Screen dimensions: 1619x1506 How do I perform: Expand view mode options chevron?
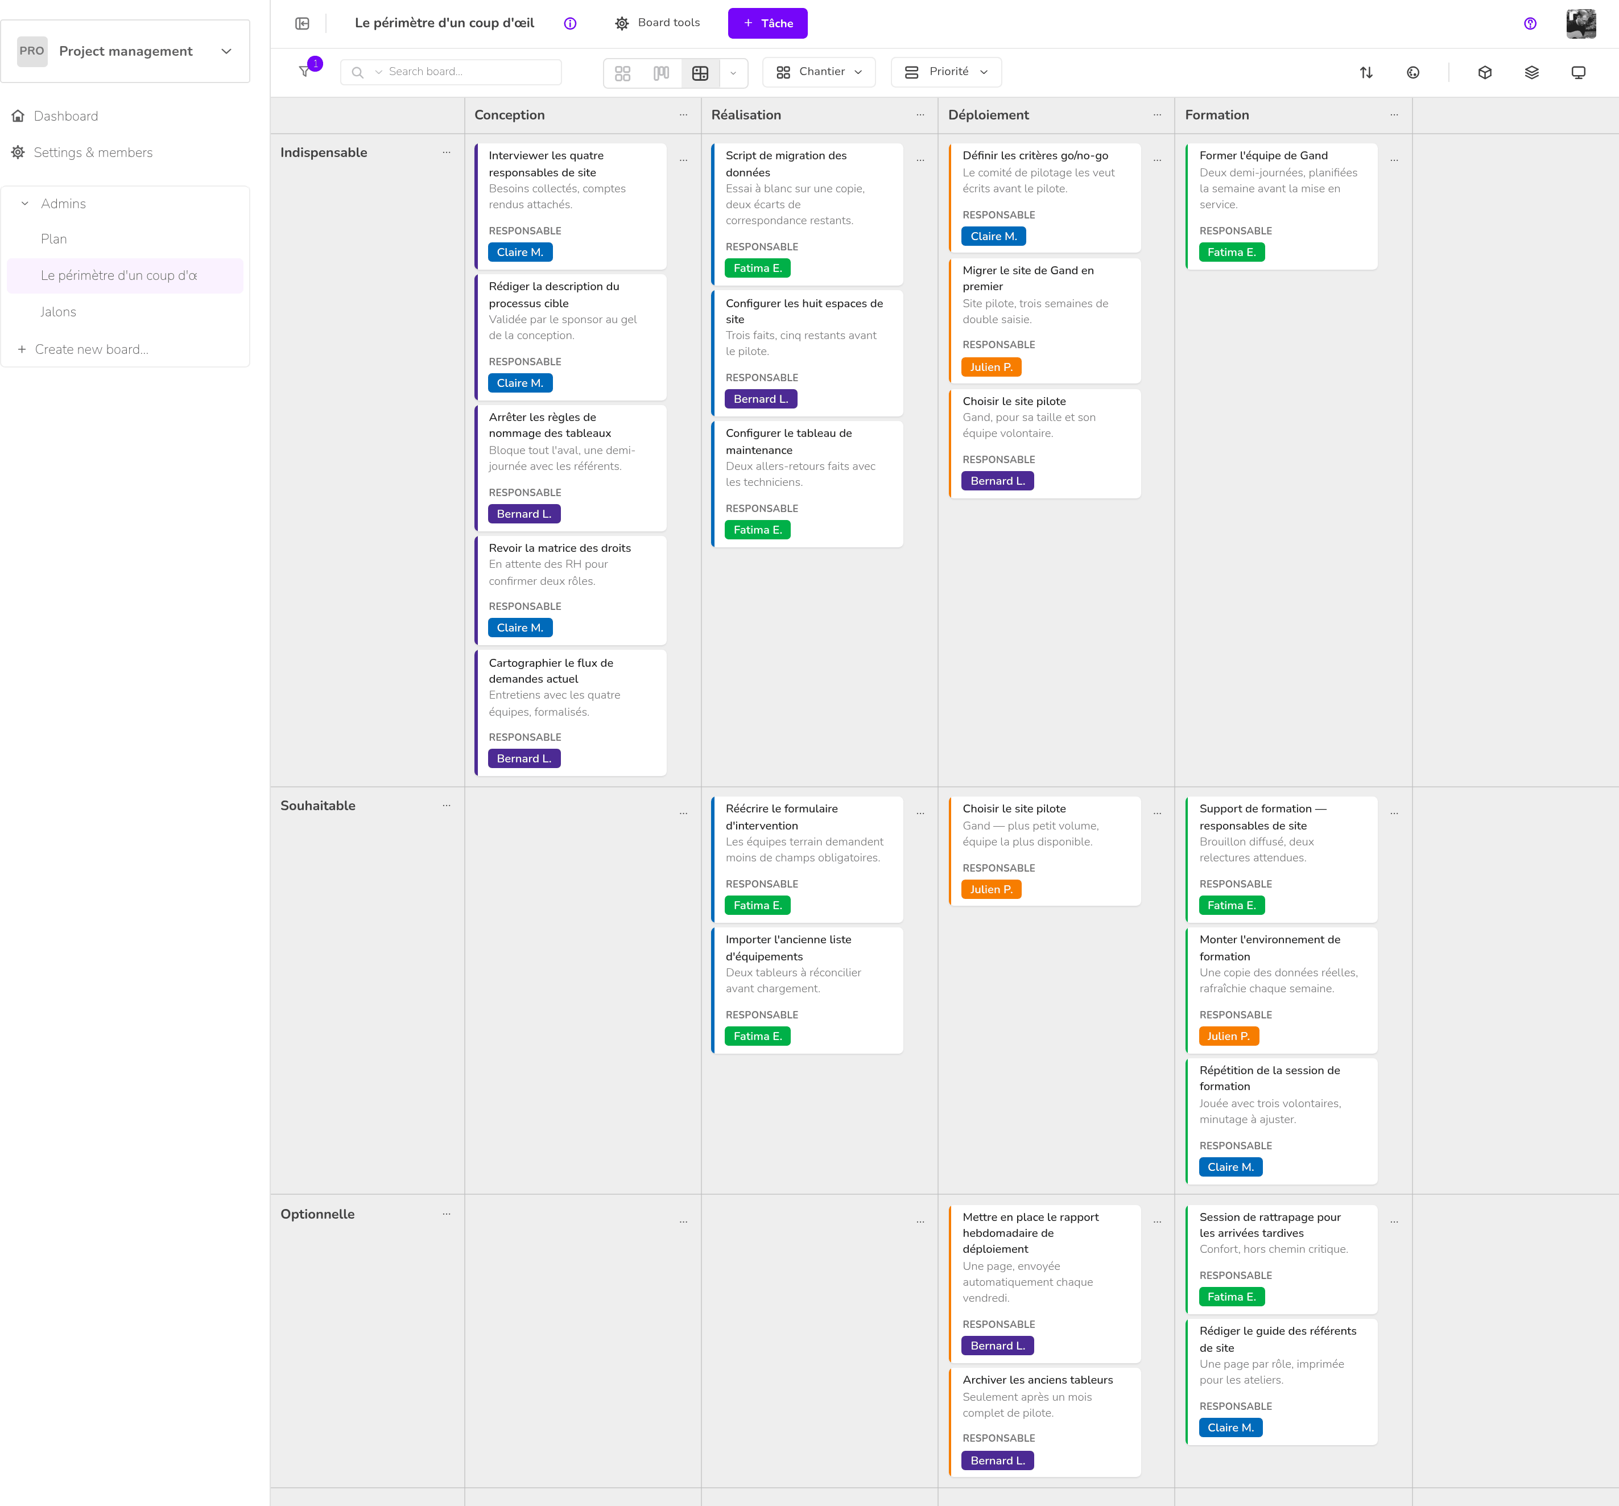[733, 72]
